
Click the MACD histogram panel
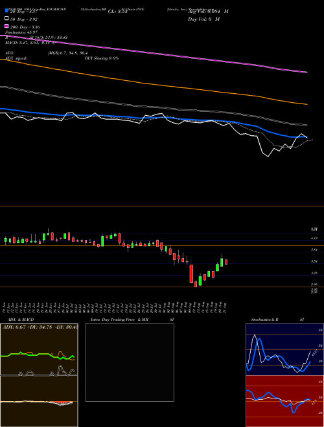tap(39, 401)
